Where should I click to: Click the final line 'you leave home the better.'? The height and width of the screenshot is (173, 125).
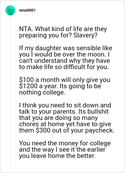click(57, 156)
